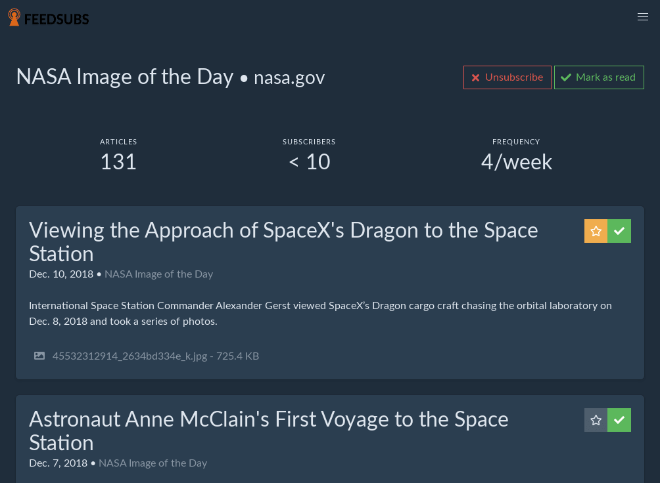The image size is (660, 483).
Task: Click the green check icon on the McClain article
Action: pyautogui.click(x=619, y=420)
